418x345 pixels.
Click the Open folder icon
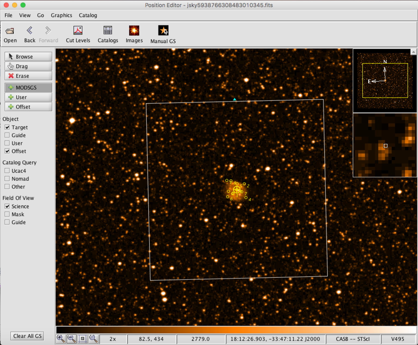[x=10, y=31]
